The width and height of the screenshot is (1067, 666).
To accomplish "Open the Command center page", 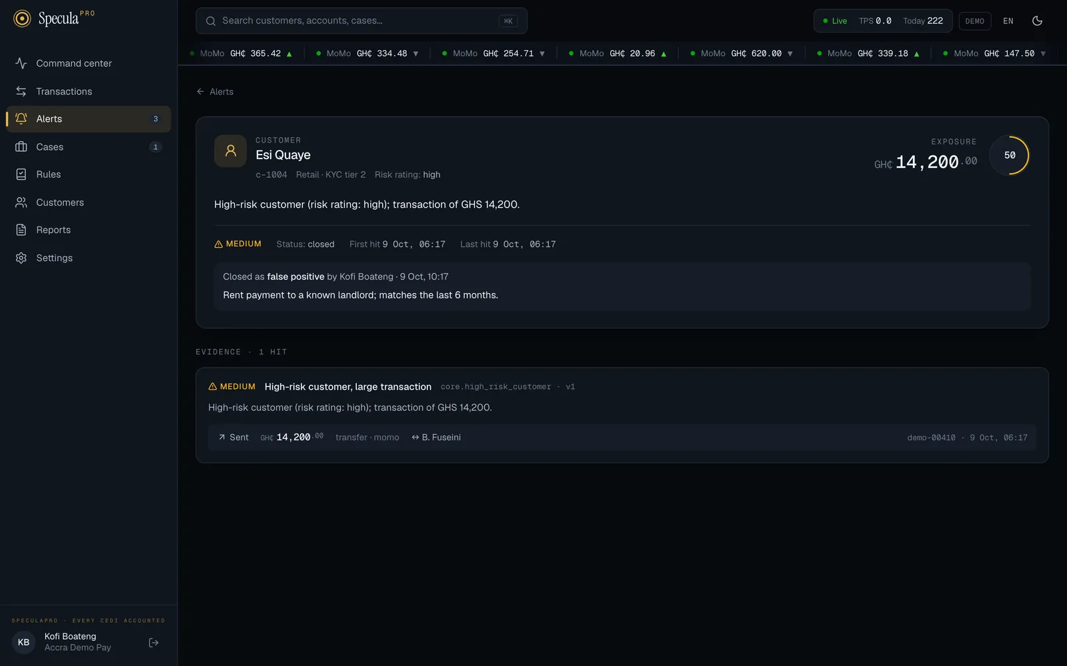I will pos(88,63).
